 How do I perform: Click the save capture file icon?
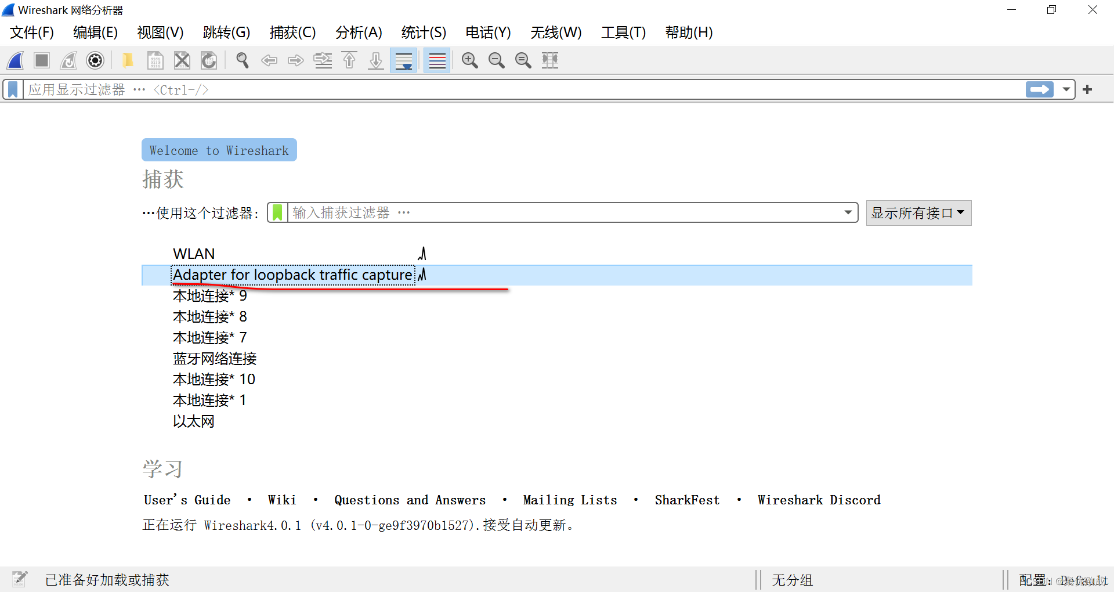155,60
